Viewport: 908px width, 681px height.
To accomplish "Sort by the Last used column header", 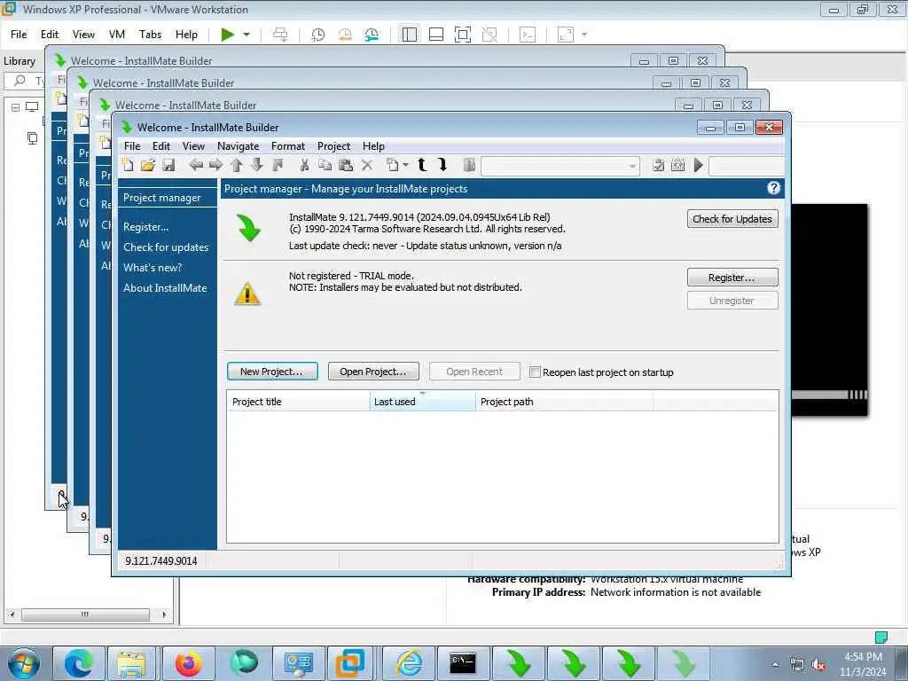I will click(423, 402).
